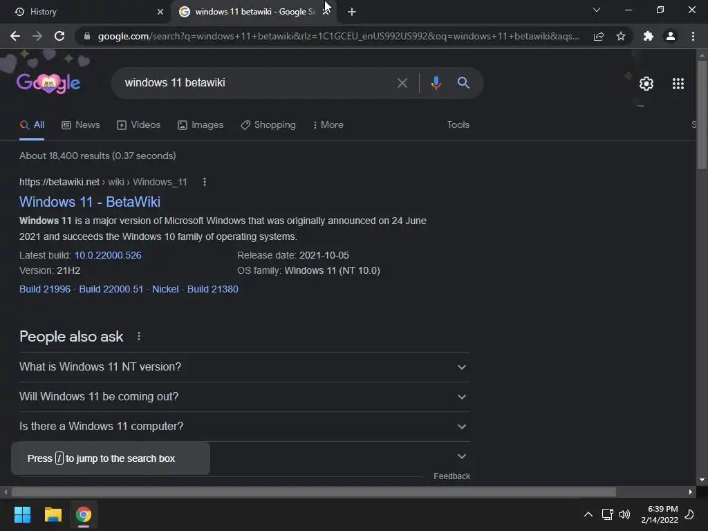Open Chrome profile avatar
This screenshot has width=708, height=531.
671,36
